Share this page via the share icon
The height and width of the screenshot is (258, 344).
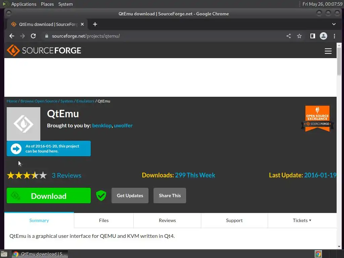tap(289, 36)
